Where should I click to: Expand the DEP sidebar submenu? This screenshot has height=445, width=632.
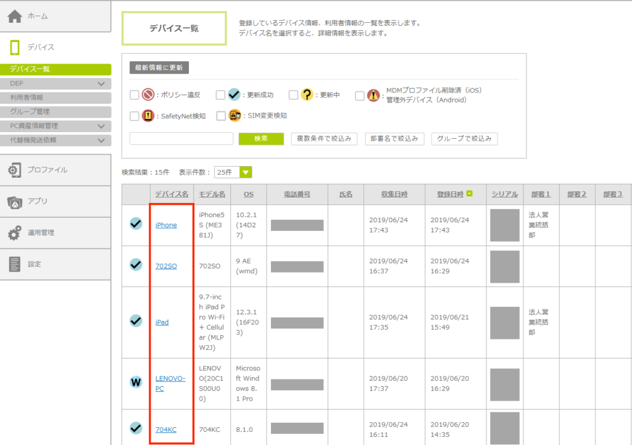[x=101, y=83]
